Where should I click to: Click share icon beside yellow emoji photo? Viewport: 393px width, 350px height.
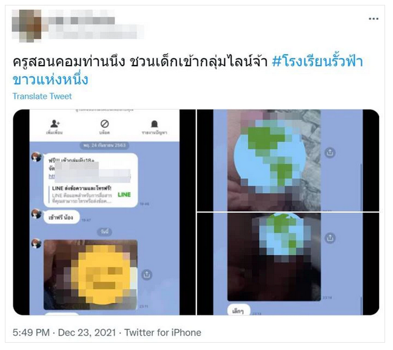pos(147,275)
